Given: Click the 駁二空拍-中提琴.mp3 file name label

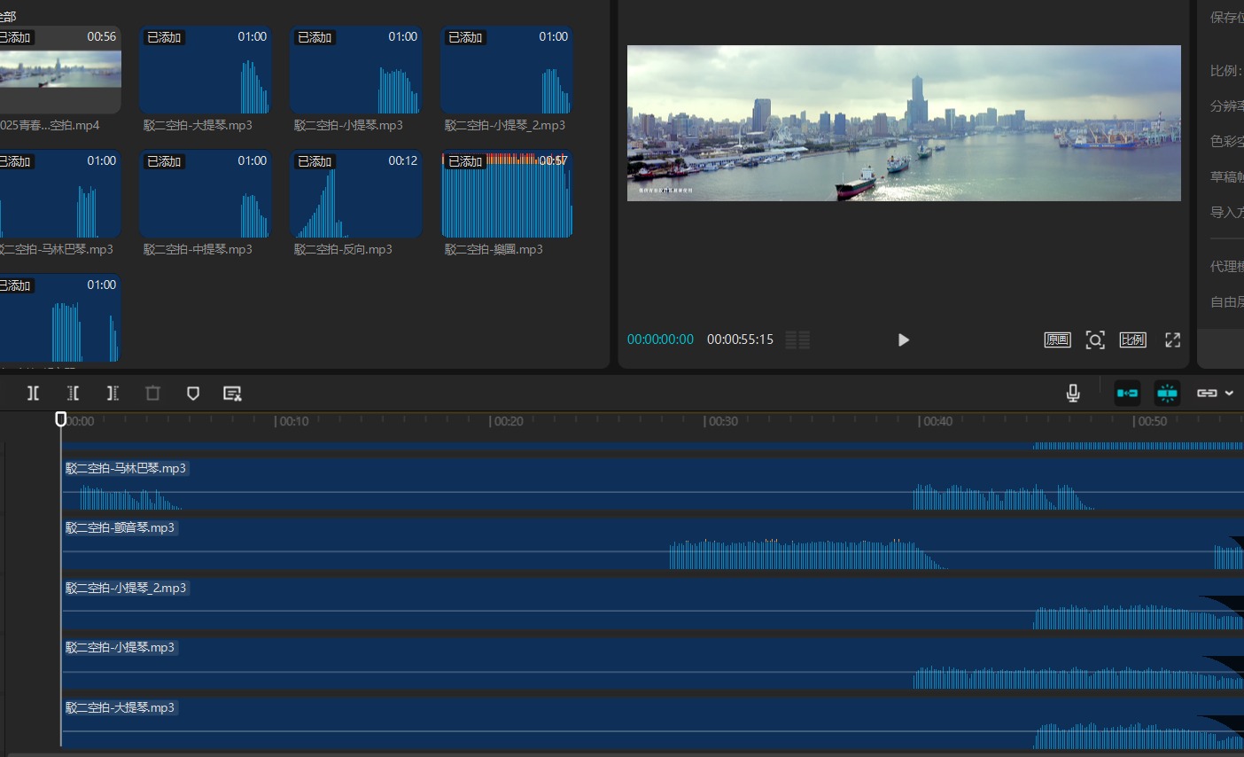Looking at the screenshot, I should coord(198,249).
